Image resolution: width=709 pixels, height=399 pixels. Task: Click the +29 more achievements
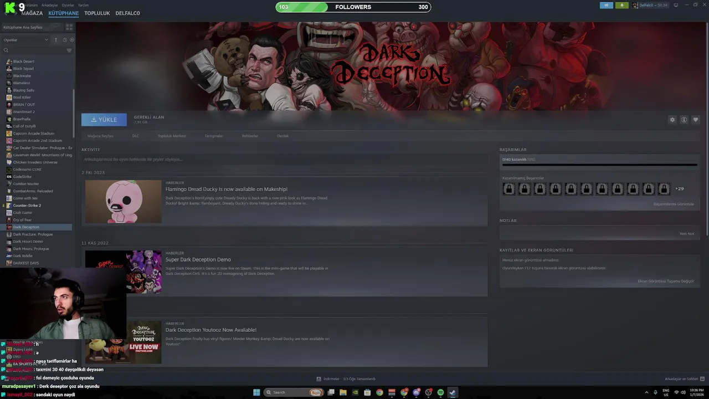coord(679,189)
